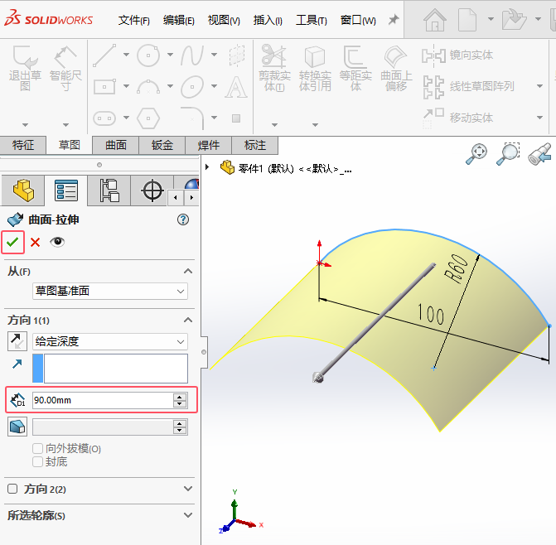Click the depth field showing 90.00mm
Image resolution: width=556 pixels, height=545 pixels.
pyautogui.click(x=103, y=400)
